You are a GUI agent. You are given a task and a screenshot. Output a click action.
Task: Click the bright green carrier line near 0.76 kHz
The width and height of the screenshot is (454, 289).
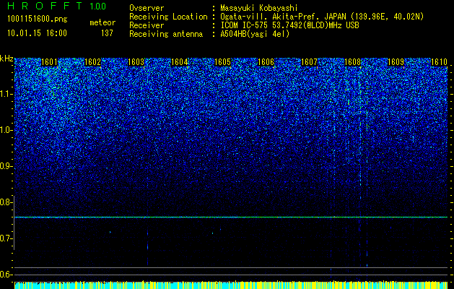pos(231,217)
